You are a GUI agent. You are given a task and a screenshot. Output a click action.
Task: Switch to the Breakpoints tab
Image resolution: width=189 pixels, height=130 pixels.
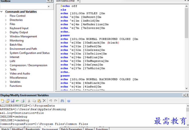(33, 129)
